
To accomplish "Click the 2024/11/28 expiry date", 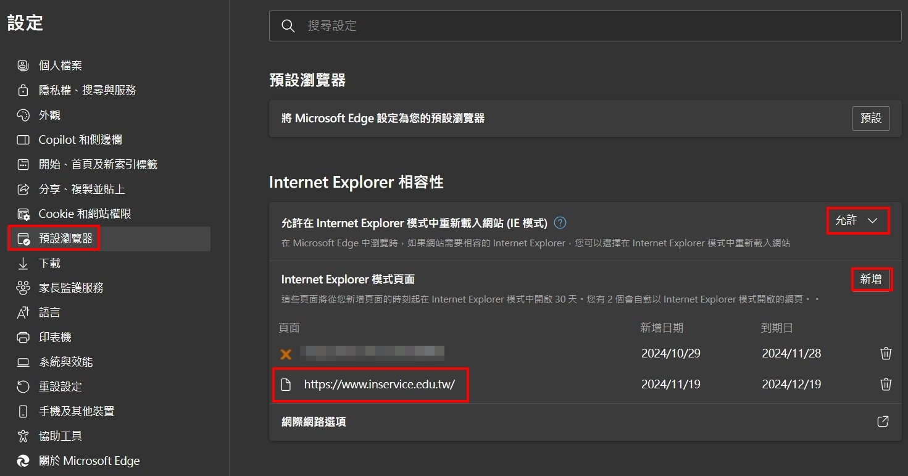I will 792,354.
